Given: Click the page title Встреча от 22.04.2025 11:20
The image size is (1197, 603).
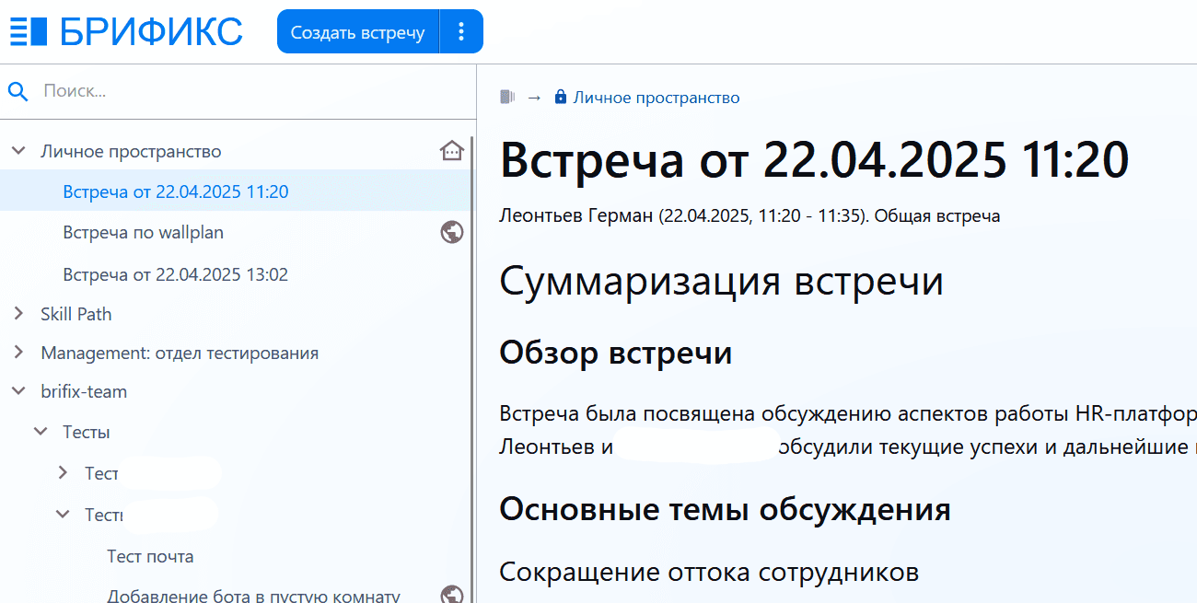Looking at the screenshot, I should pyautogui.click(x=814, y=160).
